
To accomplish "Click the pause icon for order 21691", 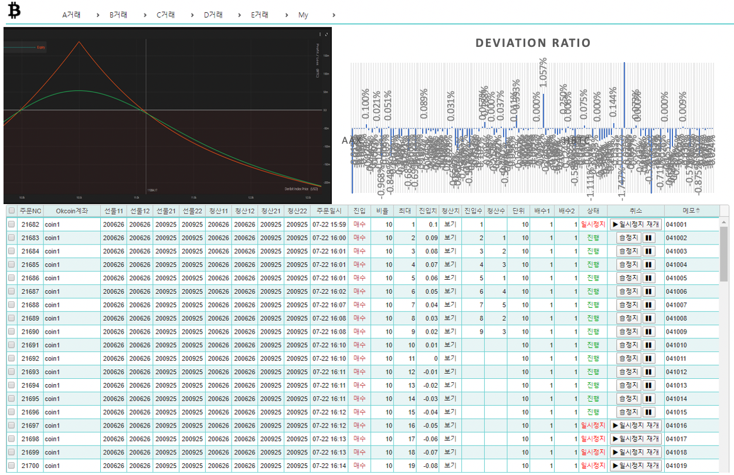I will pos(648,345).
